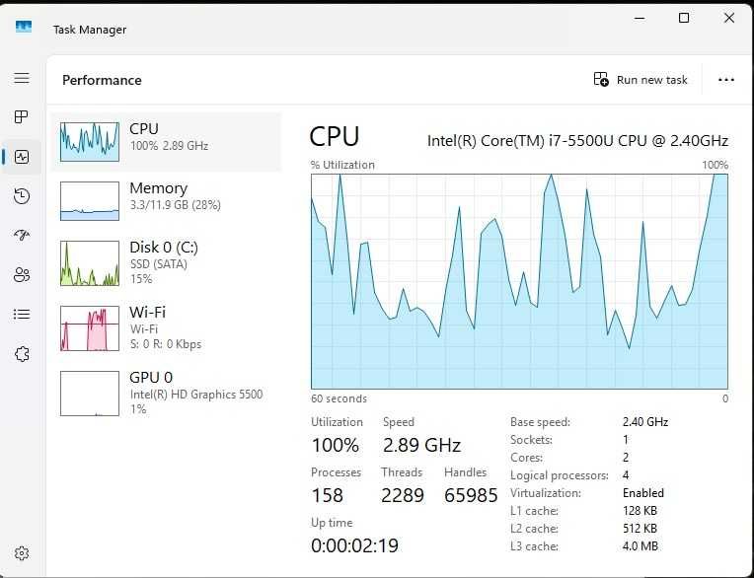754x578 pixels.
Task: Click the Task Manager title bar icon
Action: (x=24, y=27)
